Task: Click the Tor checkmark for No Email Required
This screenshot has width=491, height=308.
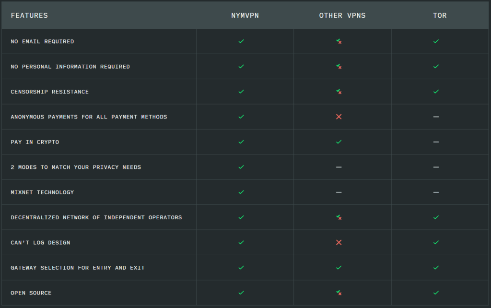Action: pyautogui.click(x=436, y=41)
